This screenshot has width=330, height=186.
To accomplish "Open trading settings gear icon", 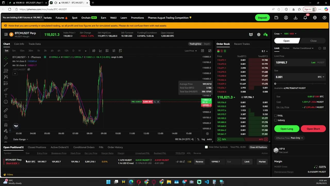I will coord(259,35).
